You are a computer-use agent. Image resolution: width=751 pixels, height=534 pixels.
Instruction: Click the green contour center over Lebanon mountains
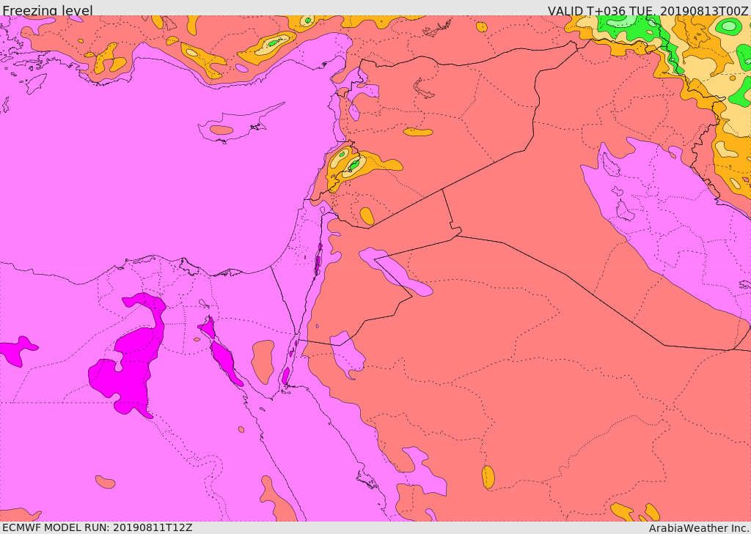pos(354,165)
